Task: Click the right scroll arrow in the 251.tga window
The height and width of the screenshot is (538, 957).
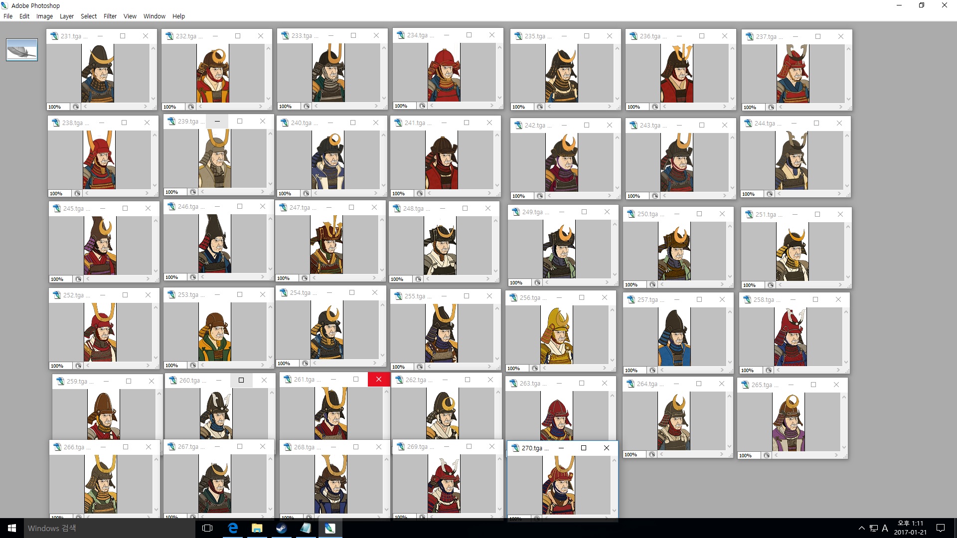Action: click(841, 285)
